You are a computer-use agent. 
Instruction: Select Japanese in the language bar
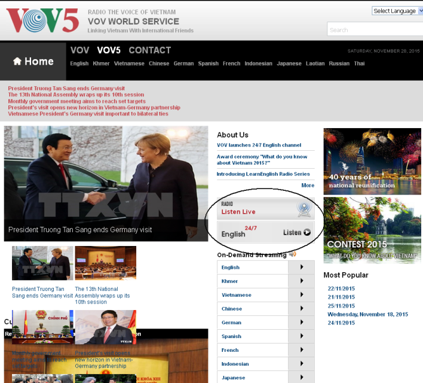(x=289, y=63)
